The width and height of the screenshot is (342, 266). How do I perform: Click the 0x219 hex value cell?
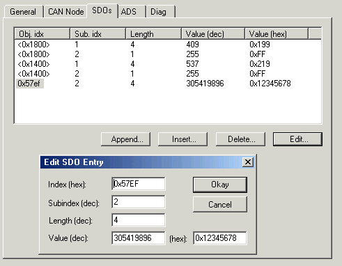(260, 64)
